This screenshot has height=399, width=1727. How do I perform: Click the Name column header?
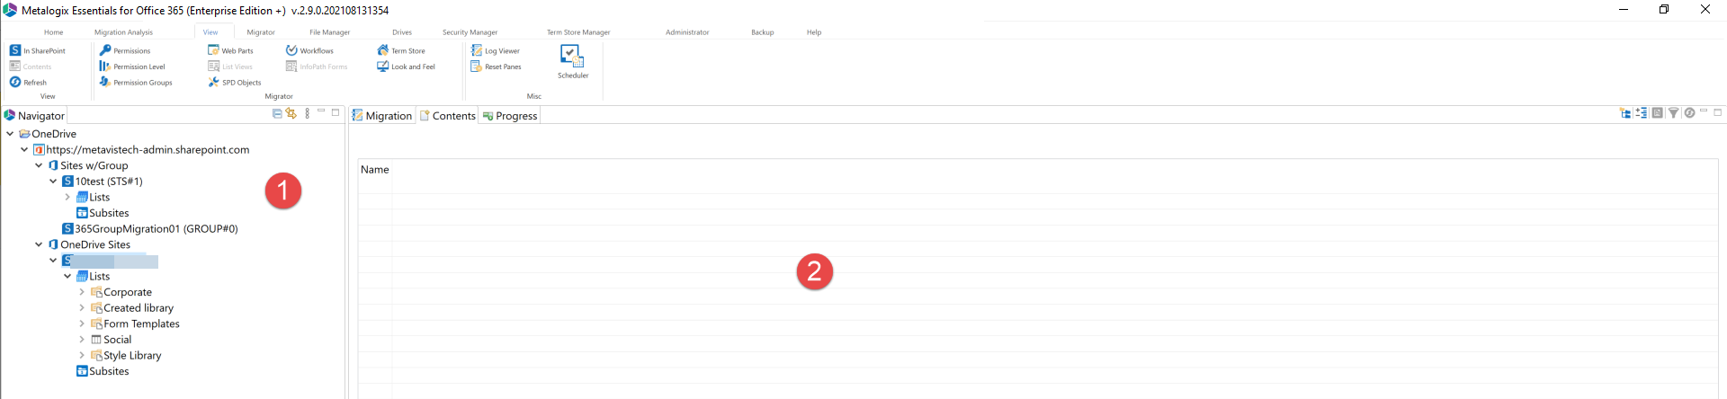tap(375, 170)
